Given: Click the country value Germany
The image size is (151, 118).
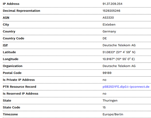Looking at the screenshot, I should [109, 31].
